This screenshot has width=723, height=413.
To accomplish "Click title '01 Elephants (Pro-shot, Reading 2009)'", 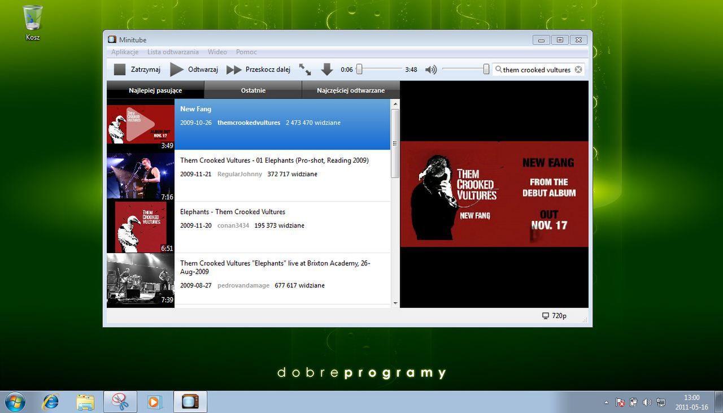I will coord(275,160).
